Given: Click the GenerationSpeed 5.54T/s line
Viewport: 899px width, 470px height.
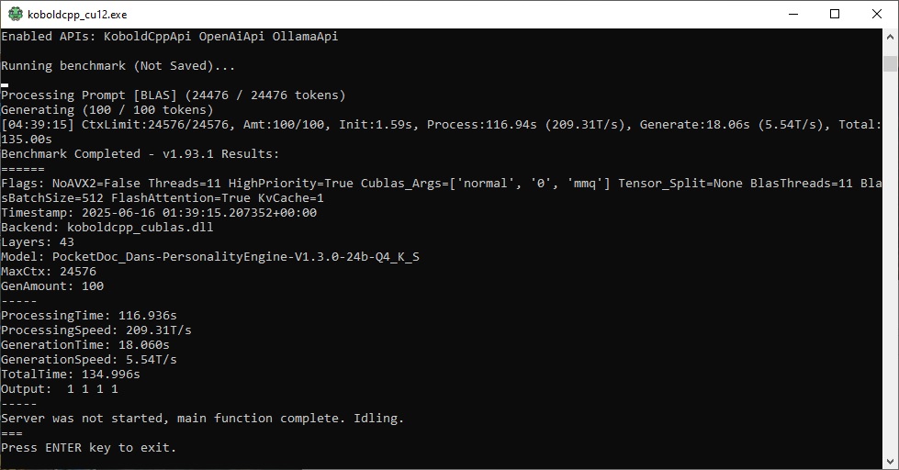Looking at the screenshot, I should click(x=89, y=359).
